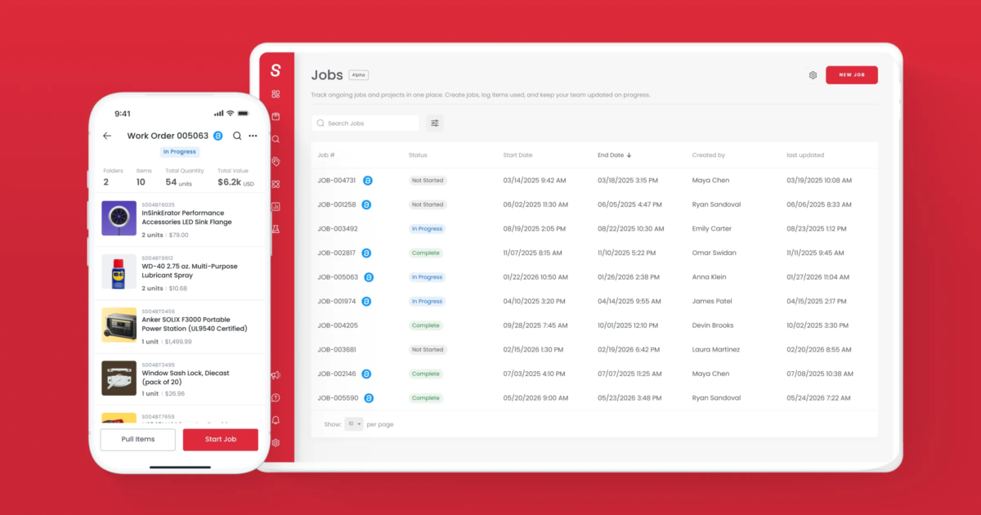
Task: Open the filter sliders next to Search Jobs
Action: coord(435,123)
